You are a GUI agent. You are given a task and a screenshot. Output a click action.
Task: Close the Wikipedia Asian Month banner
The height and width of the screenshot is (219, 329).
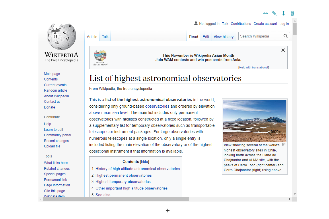point(283,50)
